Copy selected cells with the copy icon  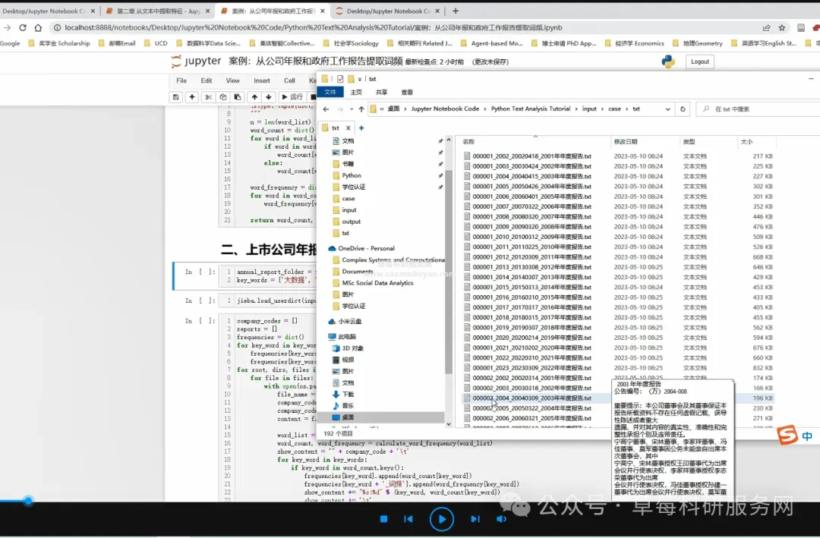pos(222,96)
